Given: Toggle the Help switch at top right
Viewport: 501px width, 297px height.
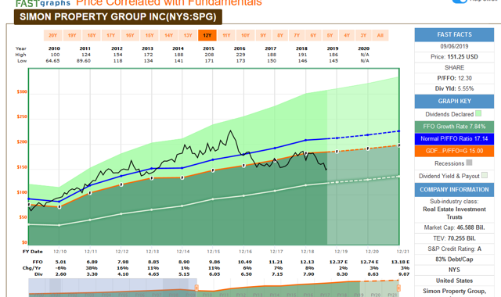Looking at the screenshot, I should 460,1.
